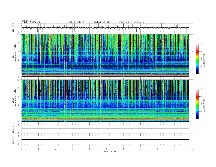Click the ch.2 spectrogram "6" kHz tick label
The height and width of the screenshot is (167, 216).
tap(19, 97)
